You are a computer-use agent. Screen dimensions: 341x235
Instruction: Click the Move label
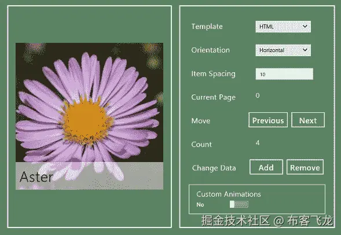(x=200, y=120)
